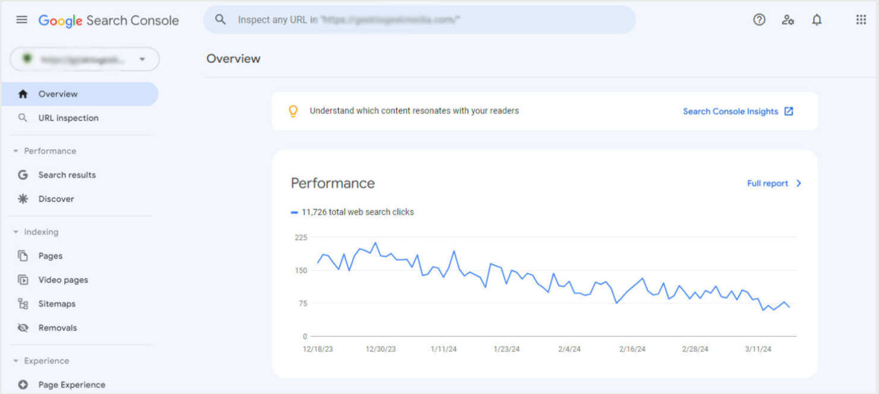The width and height of the screenshot is (879, 394).
Task: Click the notifications bell
Action: [817, 19]
